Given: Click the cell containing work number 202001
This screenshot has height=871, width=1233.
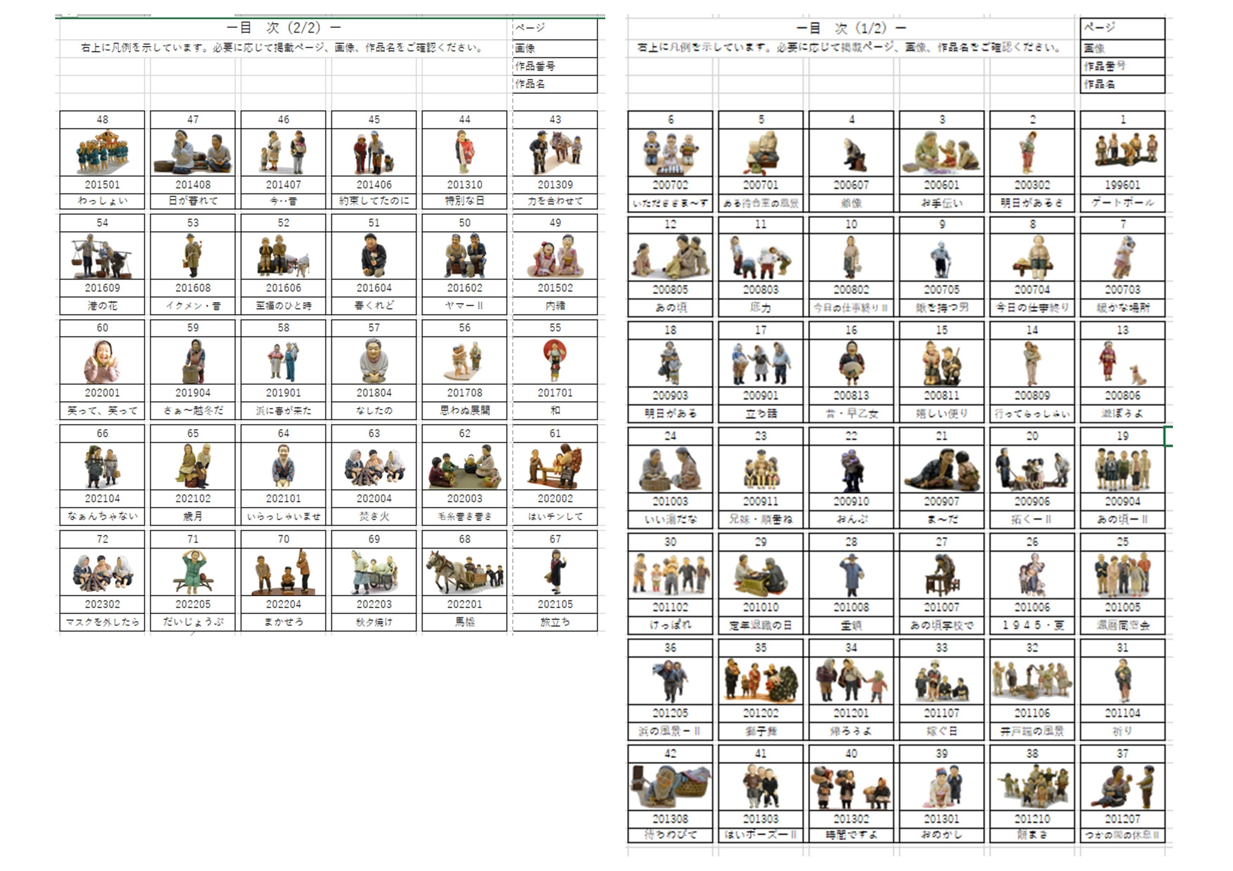Looking at the screenshot, I should [102, 393].
